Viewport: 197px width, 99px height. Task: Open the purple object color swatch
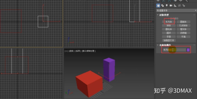coord(188,50)
